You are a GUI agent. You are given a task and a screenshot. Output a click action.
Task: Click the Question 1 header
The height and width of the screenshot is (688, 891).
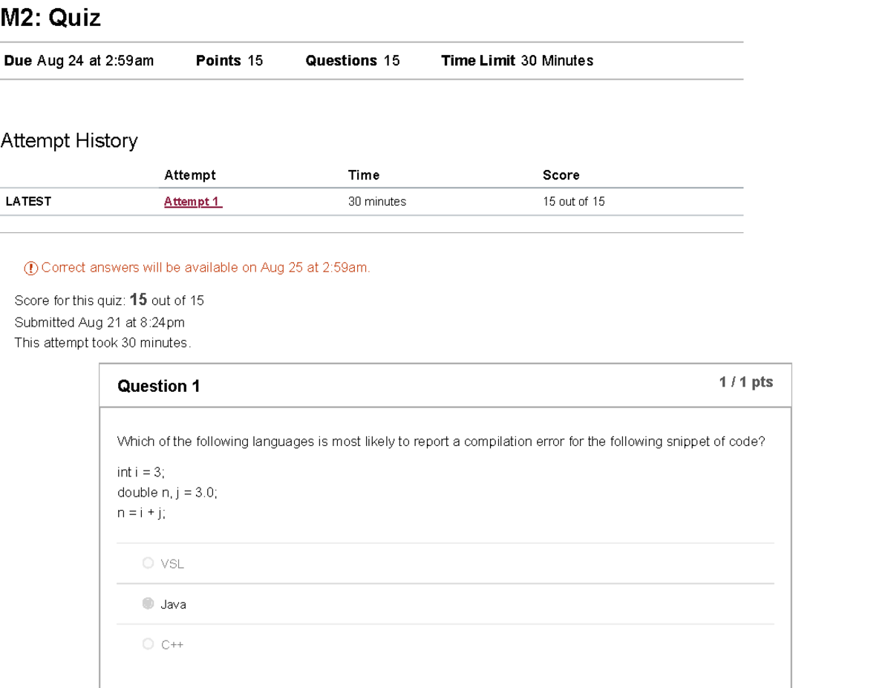(158, 386)
